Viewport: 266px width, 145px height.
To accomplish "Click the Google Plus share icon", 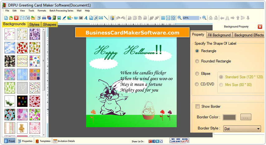I will 150,141.
